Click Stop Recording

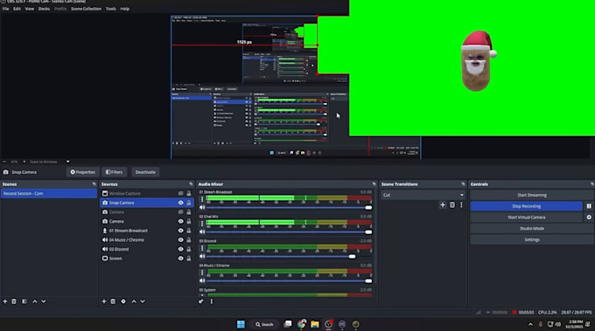(527, 206)
